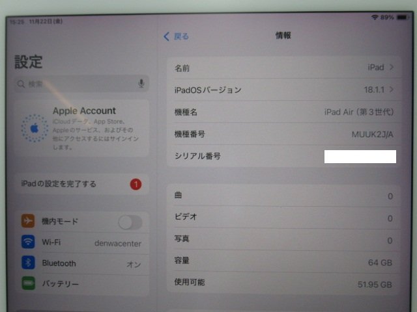Focus the 検索 search field
This screenshot has height=312, width=417.
tap(81, 84)
